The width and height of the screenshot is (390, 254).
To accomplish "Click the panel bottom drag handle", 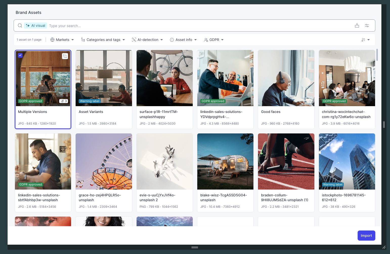I will (x=194, y=247).
